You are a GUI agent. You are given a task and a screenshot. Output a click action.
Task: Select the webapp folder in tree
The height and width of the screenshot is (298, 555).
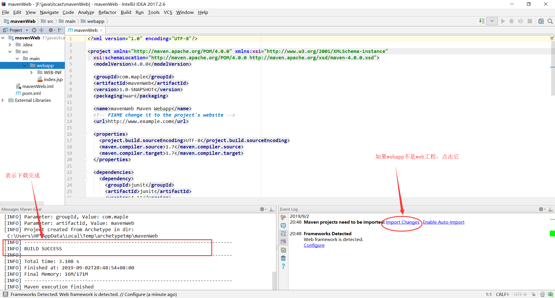coord(32,65)
